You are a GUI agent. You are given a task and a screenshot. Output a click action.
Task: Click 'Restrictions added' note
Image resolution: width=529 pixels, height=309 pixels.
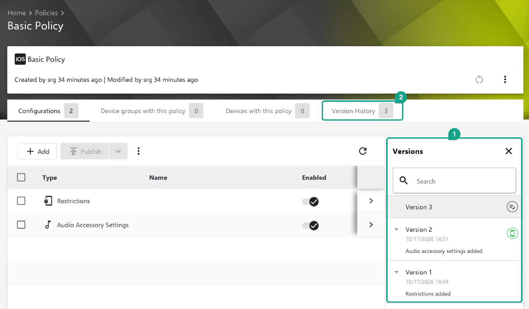[428, 294]
